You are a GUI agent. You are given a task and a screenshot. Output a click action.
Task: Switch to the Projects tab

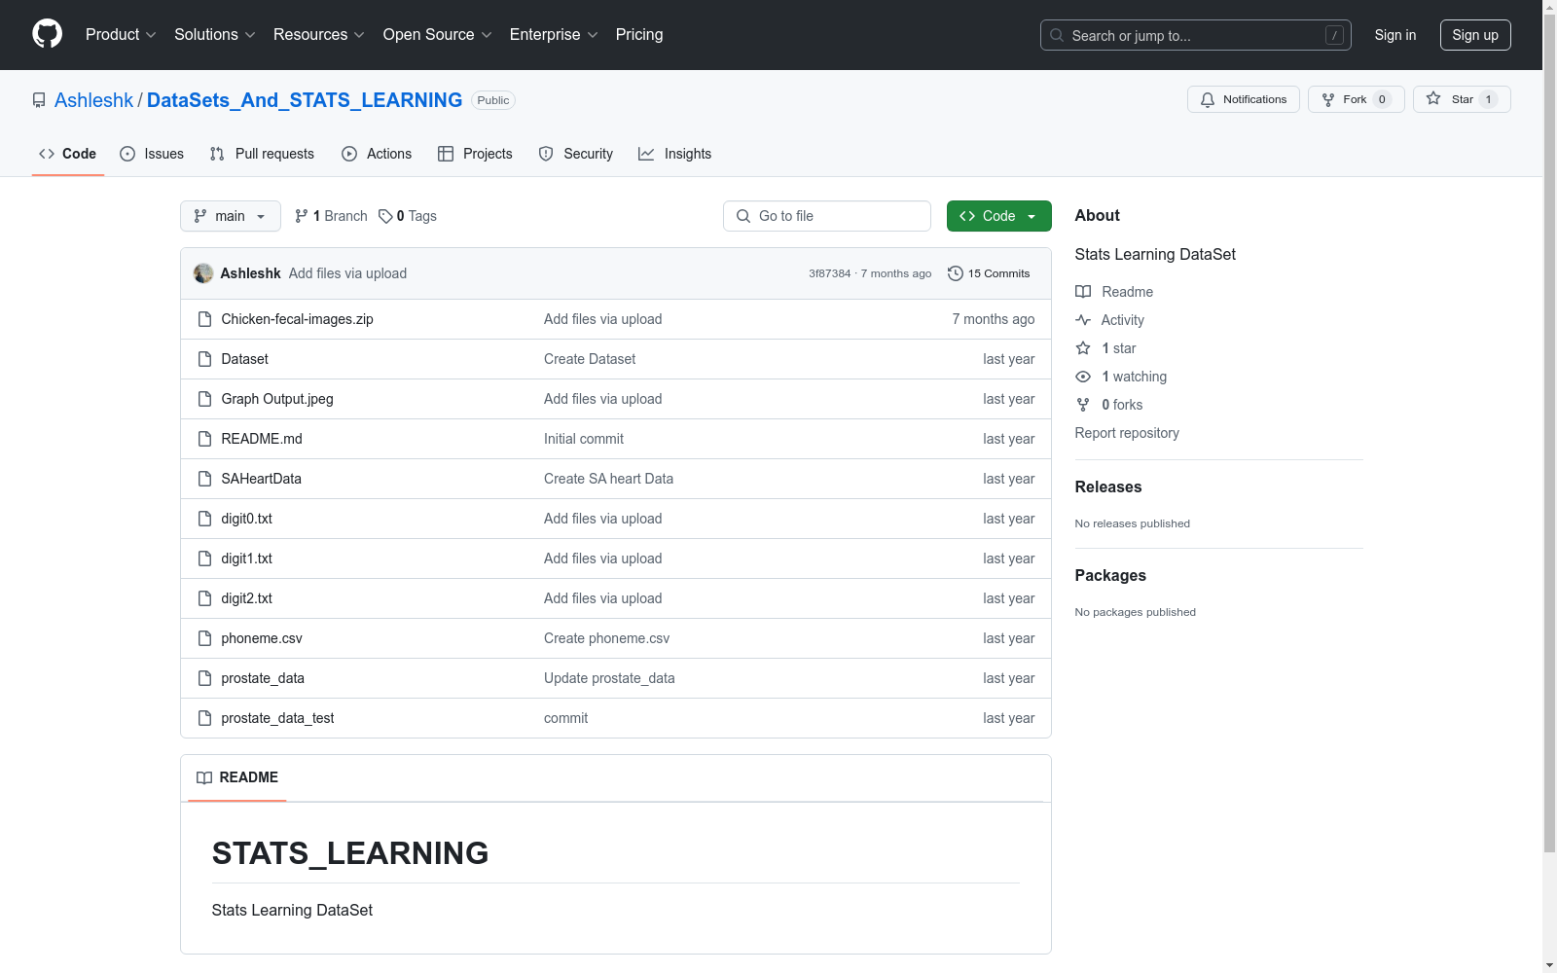coord(475,154)
